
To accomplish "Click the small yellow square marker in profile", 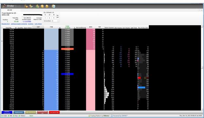I will pyautogui.click(x=145, y=78).
